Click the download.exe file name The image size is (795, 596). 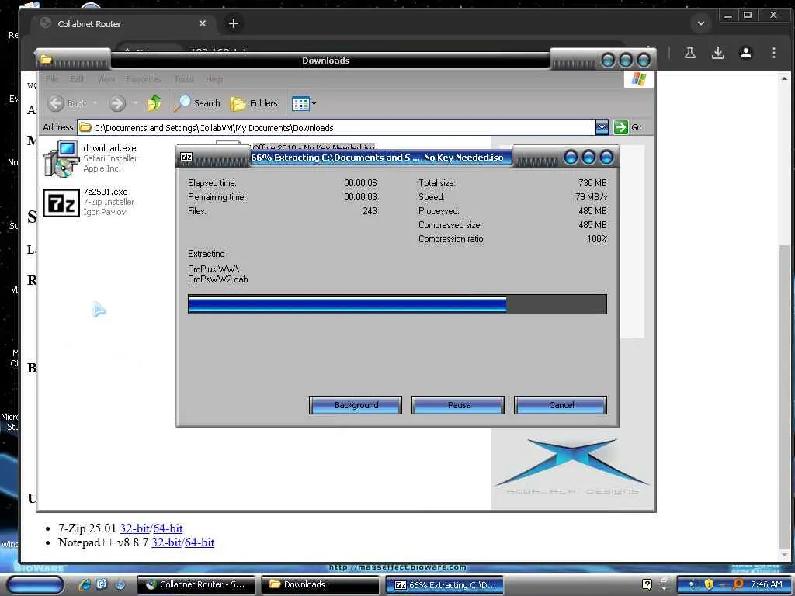tap(109, 148)
